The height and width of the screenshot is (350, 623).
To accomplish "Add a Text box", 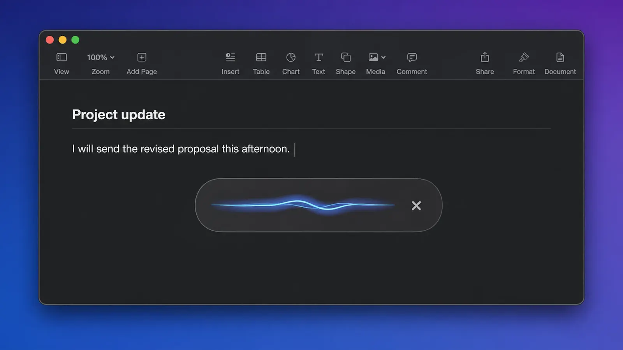I will (319, 63).
